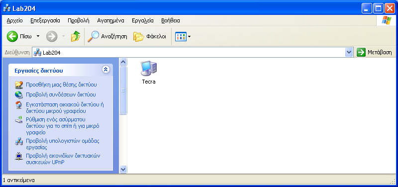Click the add network place icon

[19, 85]
